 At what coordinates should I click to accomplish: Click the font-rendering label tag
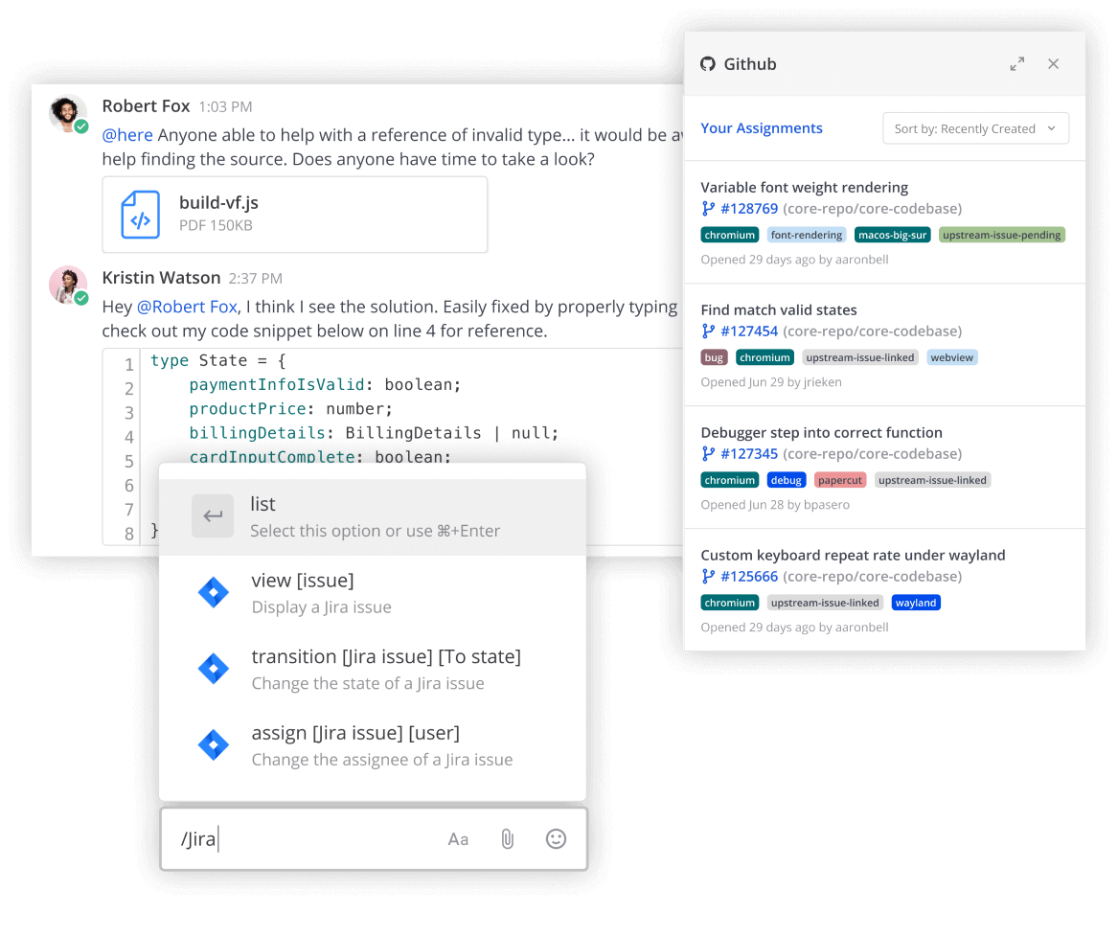point(807,236)
